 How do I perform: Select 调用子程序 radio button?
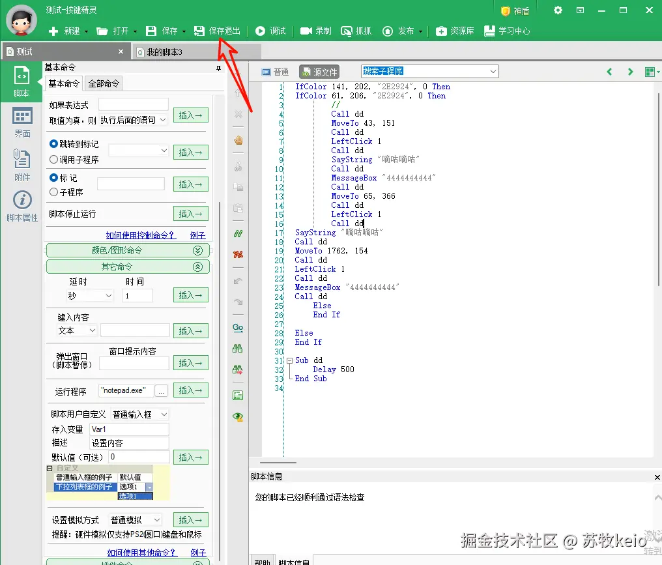(53, 160)
